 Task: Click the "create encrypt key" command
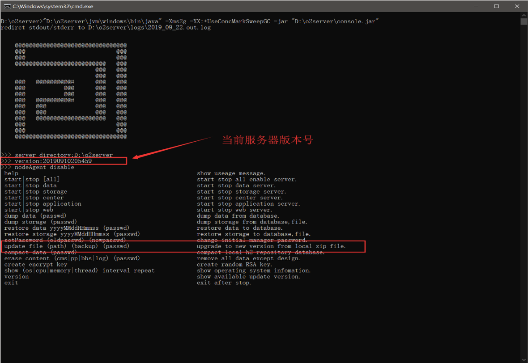click(x=35, y=265)
